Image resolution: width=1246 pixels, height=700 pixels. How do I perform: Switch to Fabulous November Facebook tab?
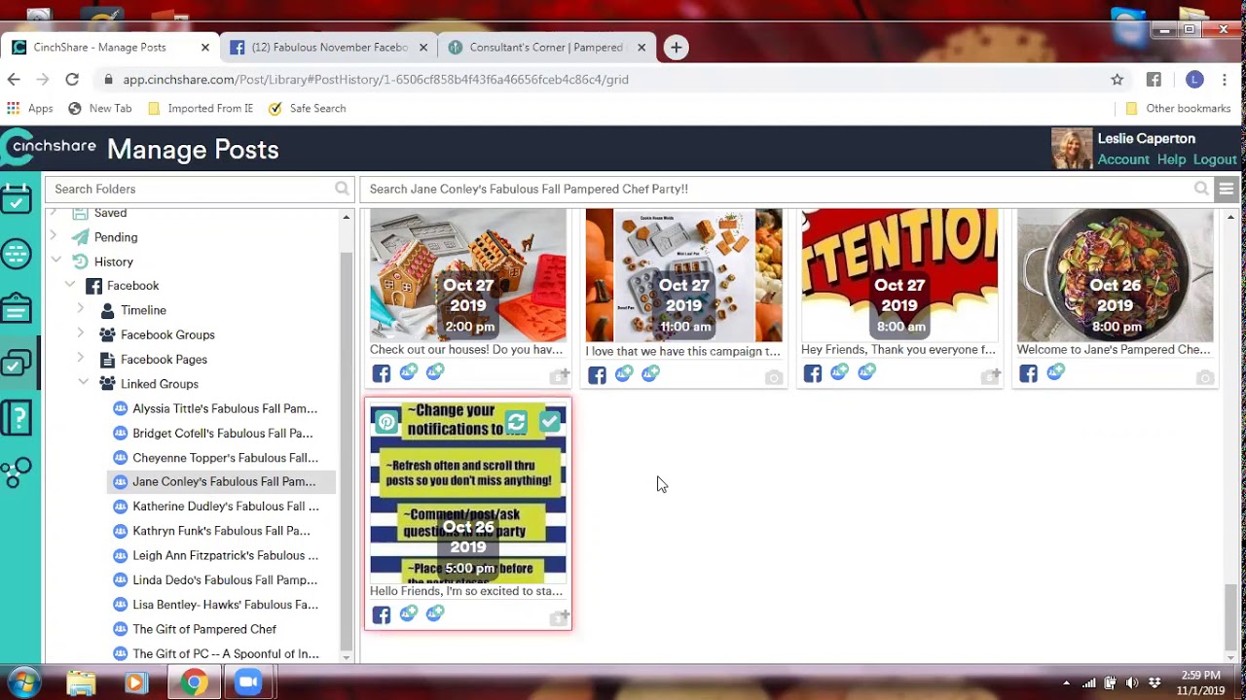328,47
